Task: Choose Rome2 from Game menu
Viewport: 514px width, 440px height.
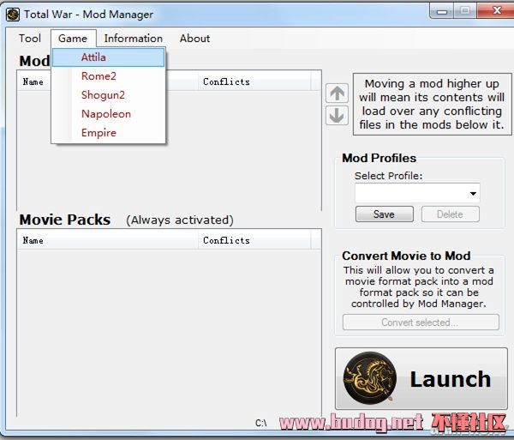Action: tap(108, 76)
